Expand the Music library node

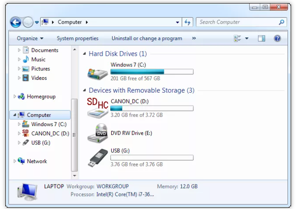[x=19, y=59]
